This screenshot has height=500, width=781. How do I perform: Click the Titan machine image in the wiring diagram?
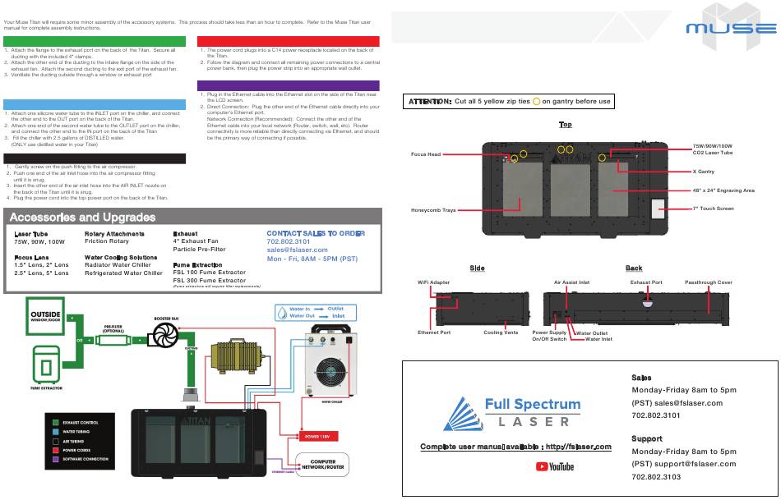(199, 443)
